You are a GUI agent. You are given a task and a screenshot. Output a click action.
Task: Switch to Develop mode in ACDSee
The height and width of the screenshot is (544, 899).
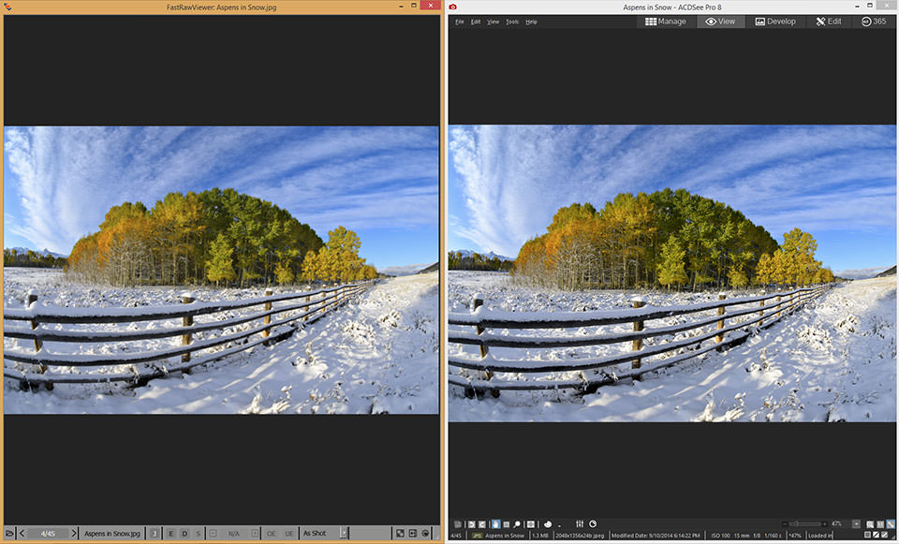(775, 22)
